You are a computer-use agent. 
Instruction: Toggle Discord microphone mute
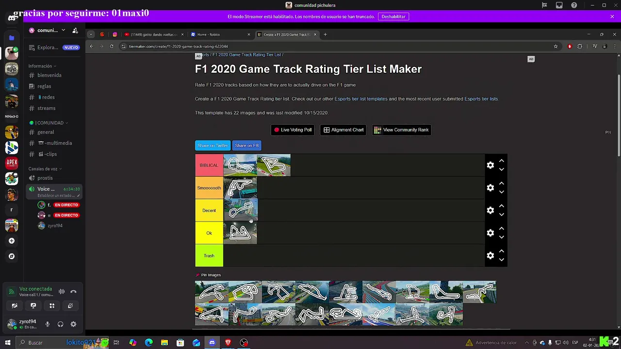coord(48,324)
